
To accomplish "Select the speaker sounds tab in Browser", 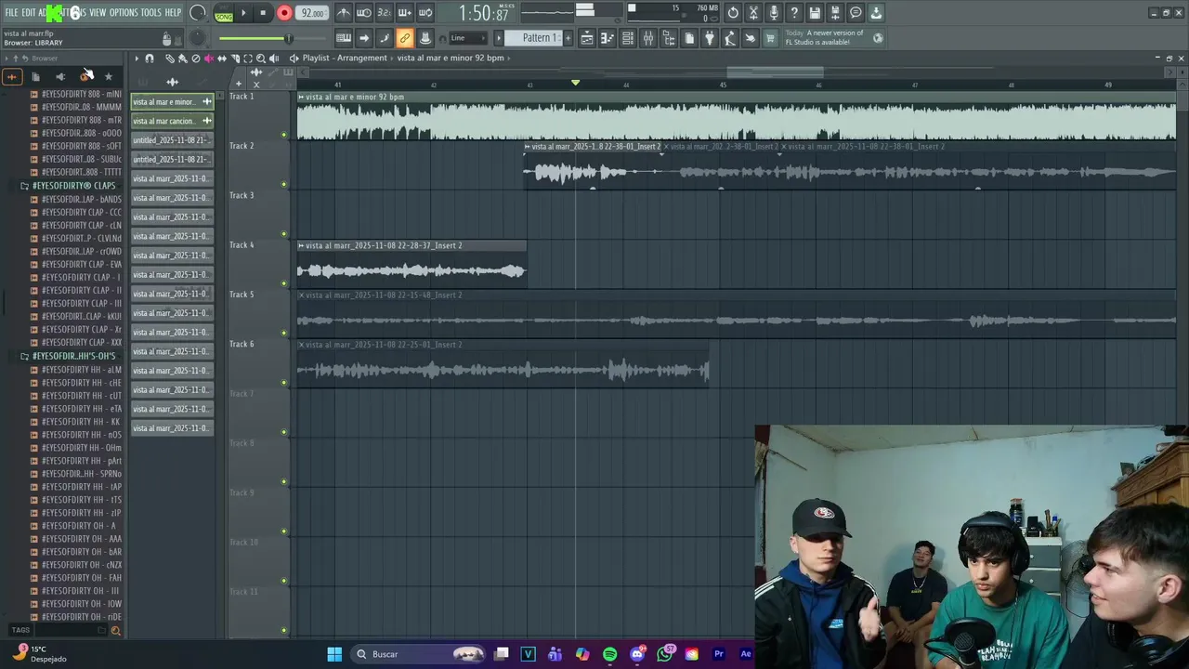I will [x=60, y=76].
